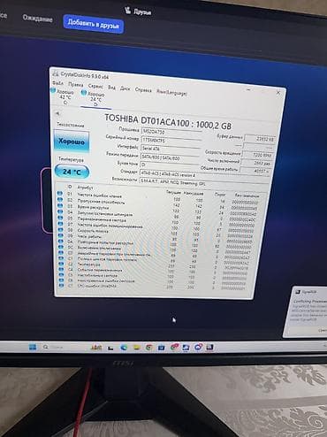Screen dimensions: 327x437
Task: Click status icon of attribute 01 row
Action: [x=60, y=193]
